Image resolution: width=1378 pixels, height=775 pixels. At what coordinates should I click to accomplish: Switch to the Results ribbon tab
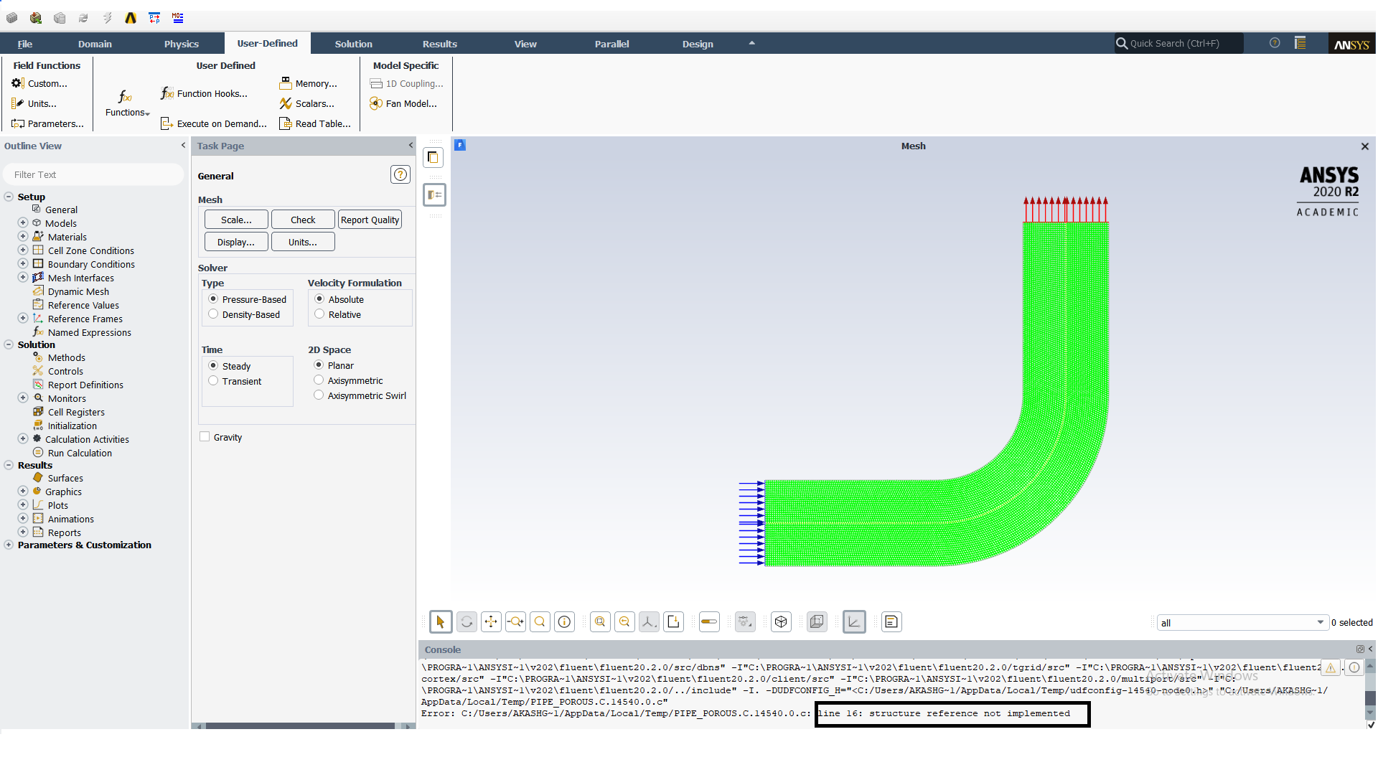click(x=439, y=44)
